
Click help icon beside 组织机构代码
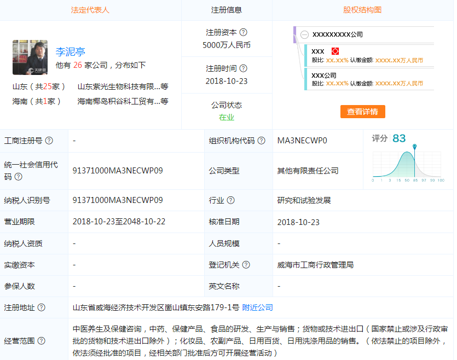point(262,141)
